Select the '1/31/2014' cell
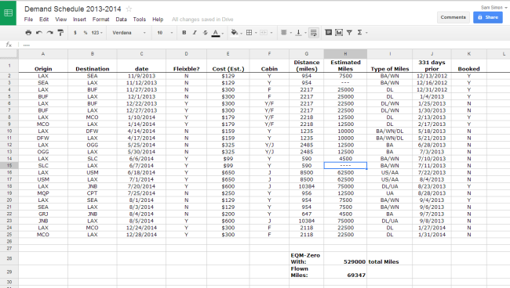 [432, 235]
